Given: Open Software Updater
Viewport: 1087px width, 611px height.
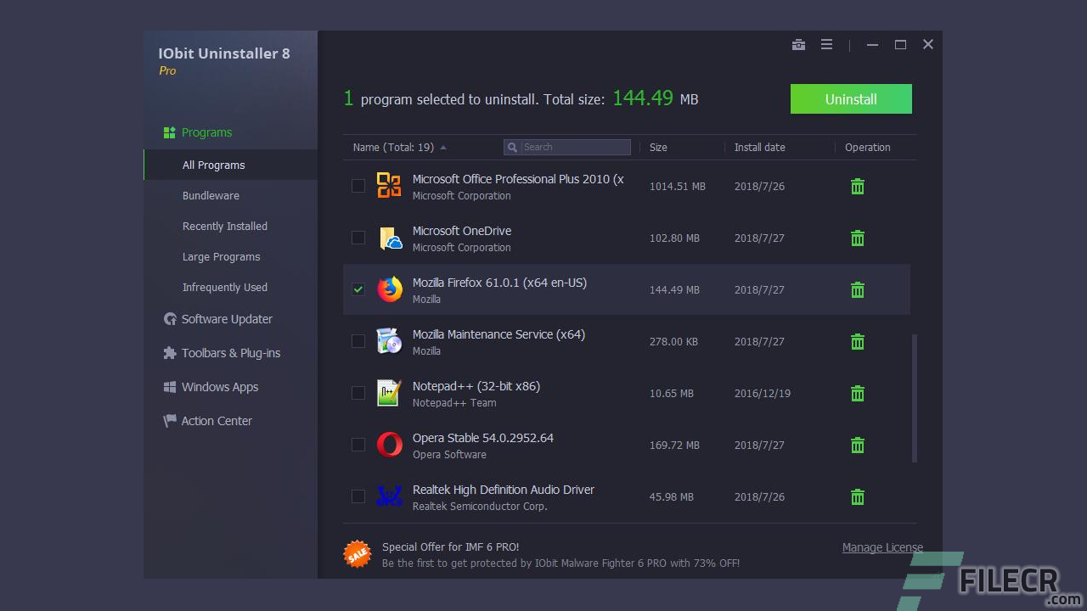Looking at the screenshot, I should tap(227, 319).
